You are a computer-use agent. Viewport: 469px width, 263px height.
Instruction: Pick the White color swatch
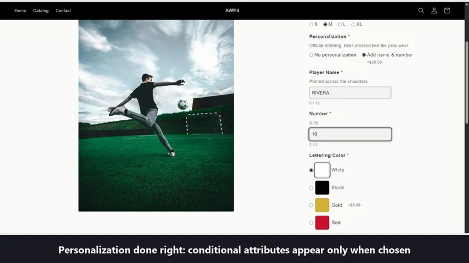click(322, 170)
